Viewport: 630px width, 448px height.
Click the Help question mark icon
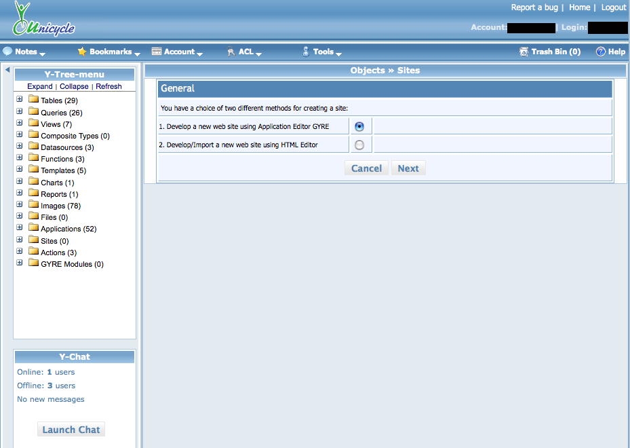click(600, 52)
